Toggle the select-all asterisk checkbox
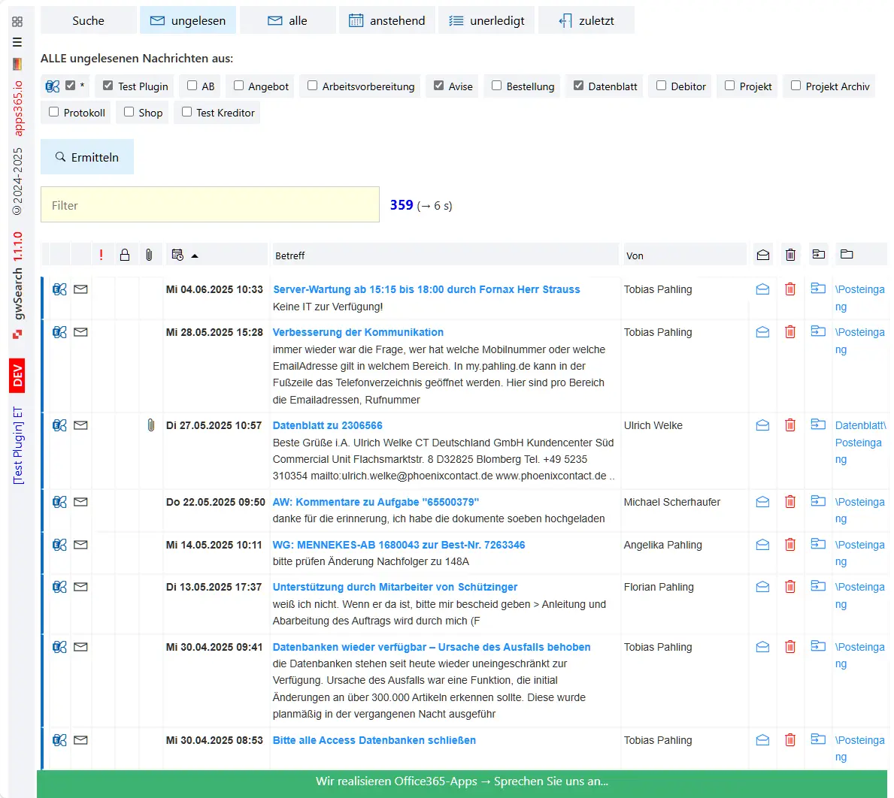894x798 pixels. (70, 86)
